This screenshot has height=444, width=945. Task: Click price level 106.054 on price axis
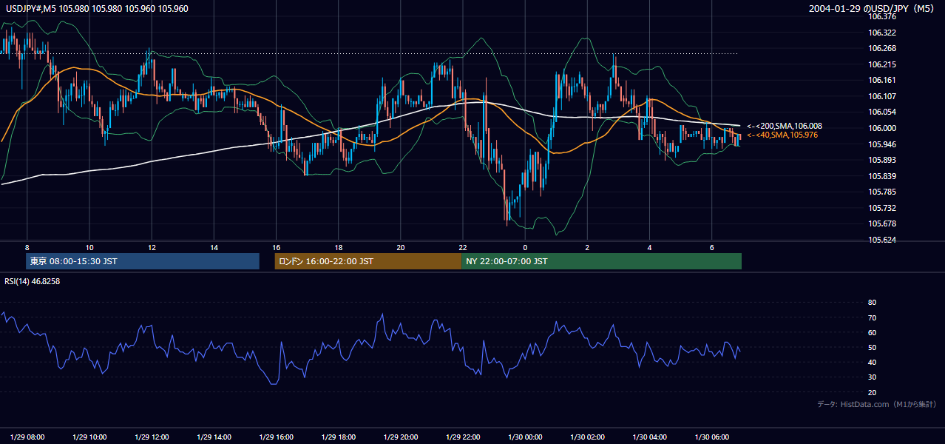pos(881,112)
